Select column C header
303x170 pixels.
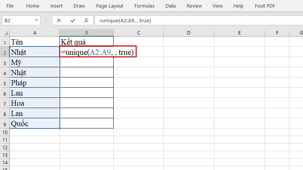click(x=138, y=33)
